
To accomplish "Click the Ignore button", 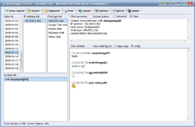I will coord(119,11).
